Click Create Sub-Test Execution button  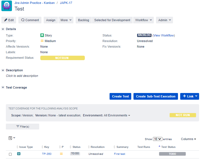click(x=156, y=96)
